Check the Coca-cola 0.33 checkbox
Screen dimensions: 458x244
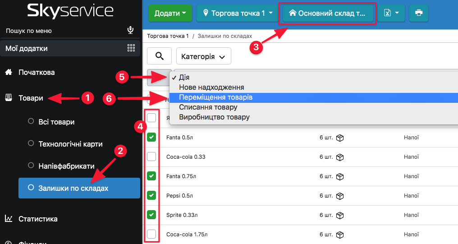(152, 157)
